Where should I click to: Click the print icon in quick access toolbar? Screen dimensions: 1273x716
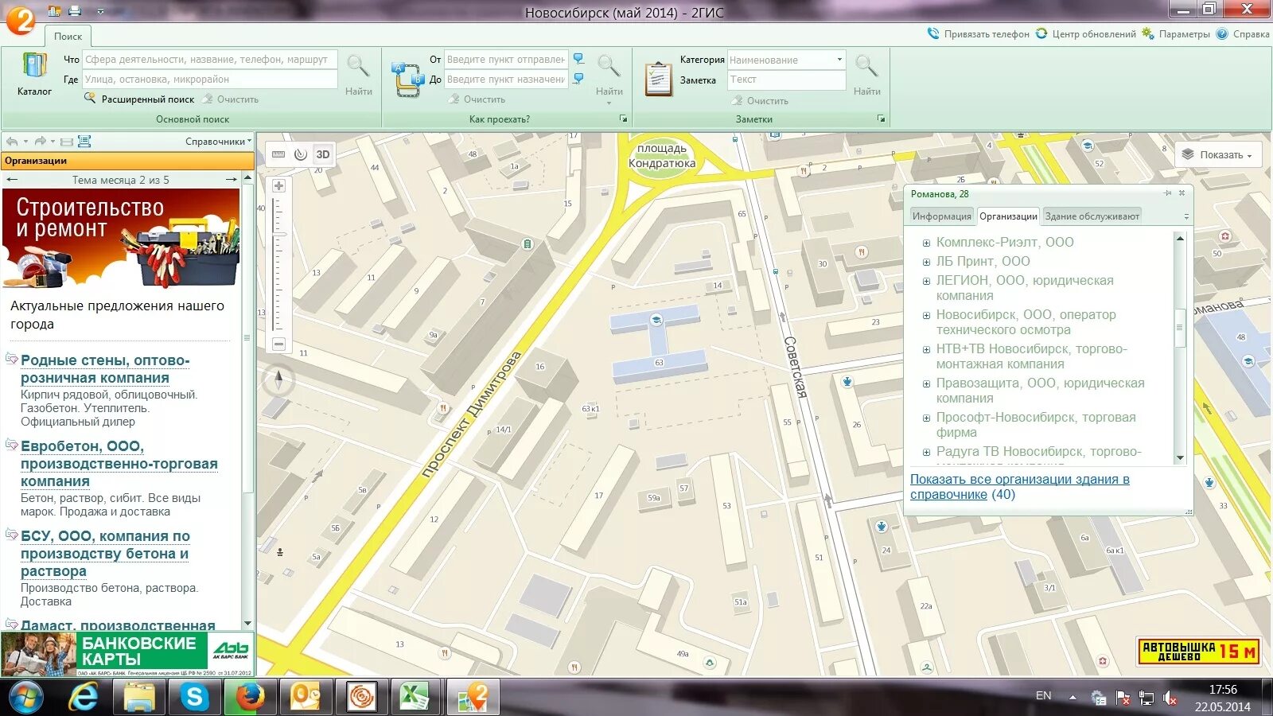point(75,11)
